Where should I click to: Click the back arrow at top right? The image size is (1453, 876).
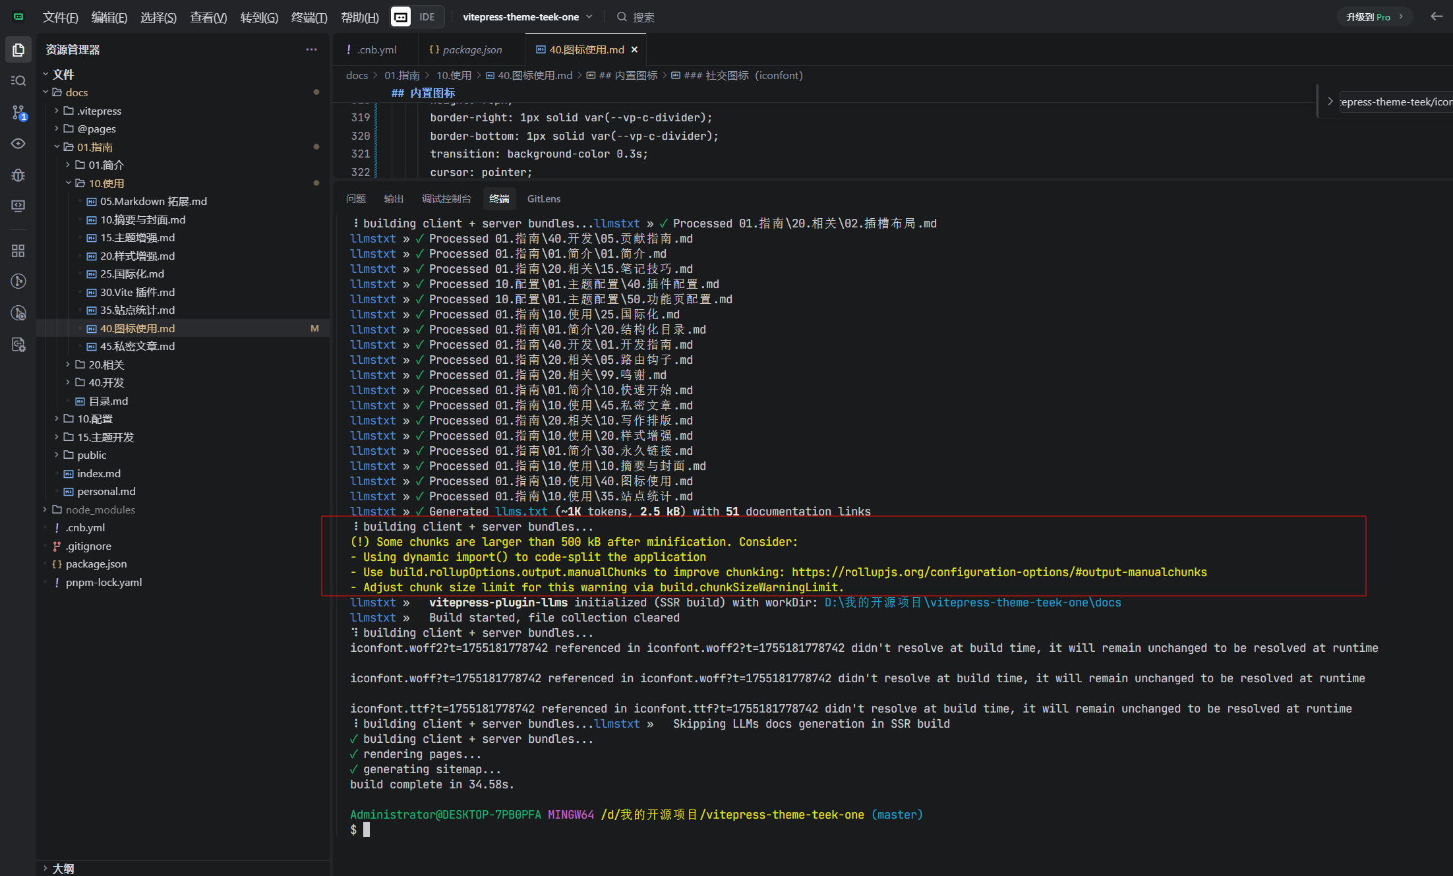pyautogui.click(x=1437, y=16)
